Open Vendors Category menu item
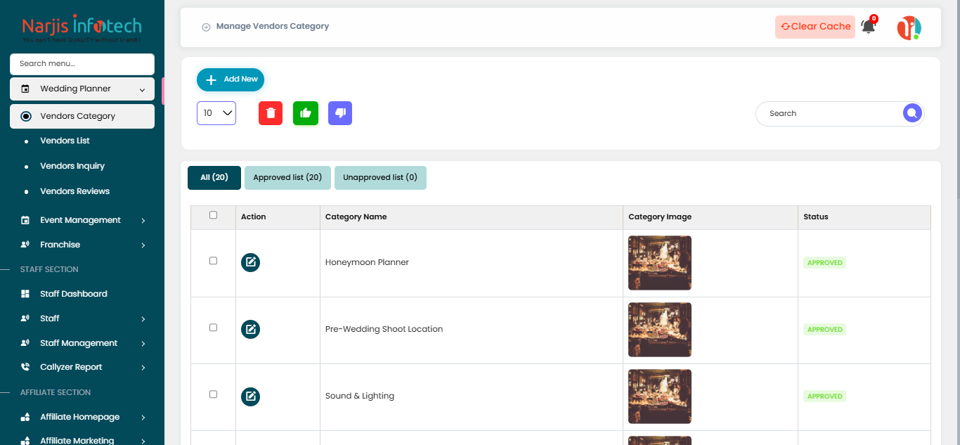Screen dimensions: 960x445 click(82, 116)
